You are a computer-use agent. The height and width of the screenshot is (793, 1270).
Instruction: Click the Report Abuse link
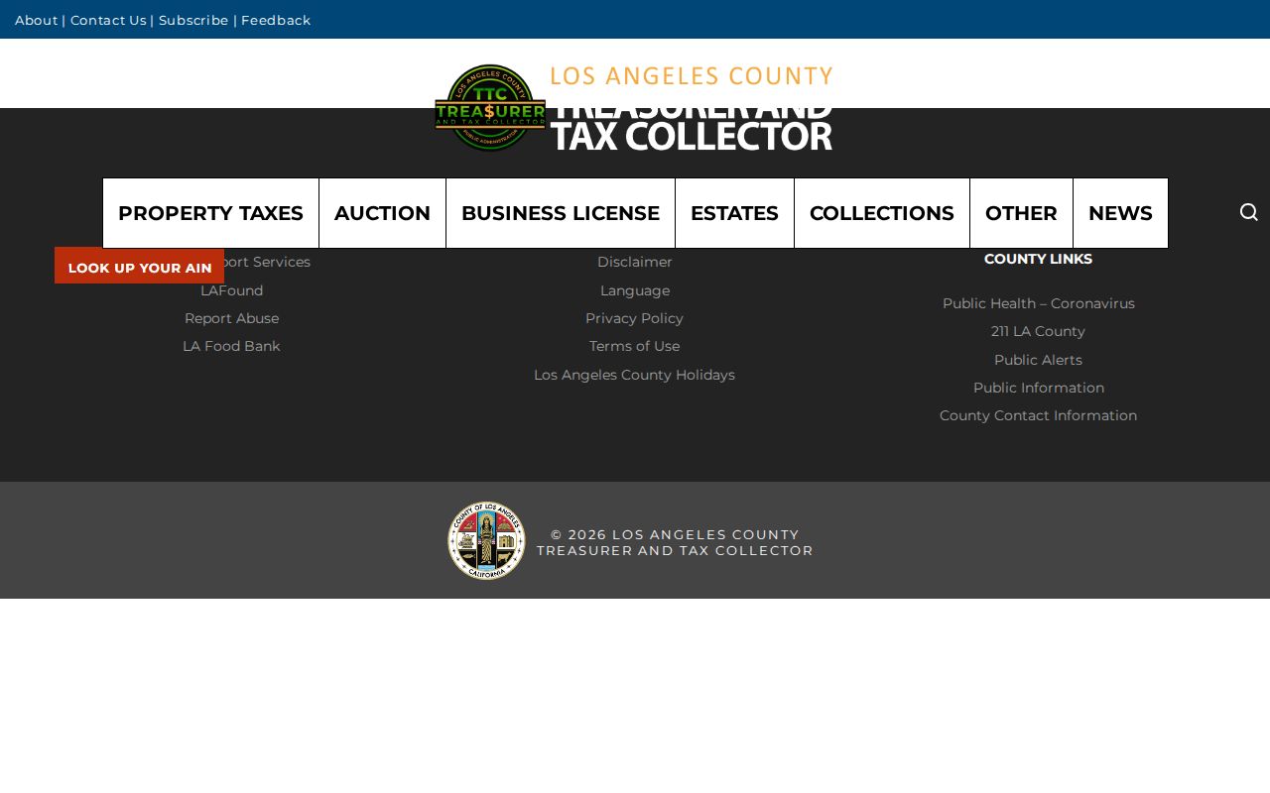231,318
